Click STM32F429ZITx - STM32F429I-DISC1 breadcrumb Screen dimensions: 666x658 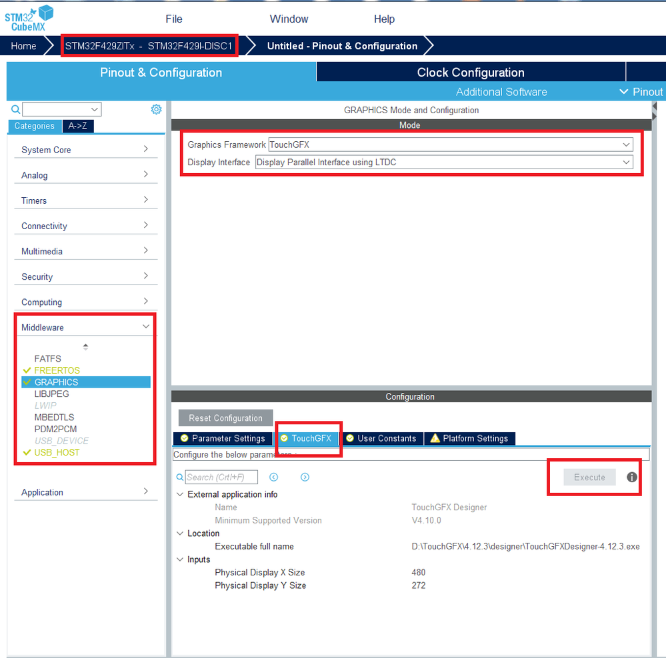(x=149, y=46)
